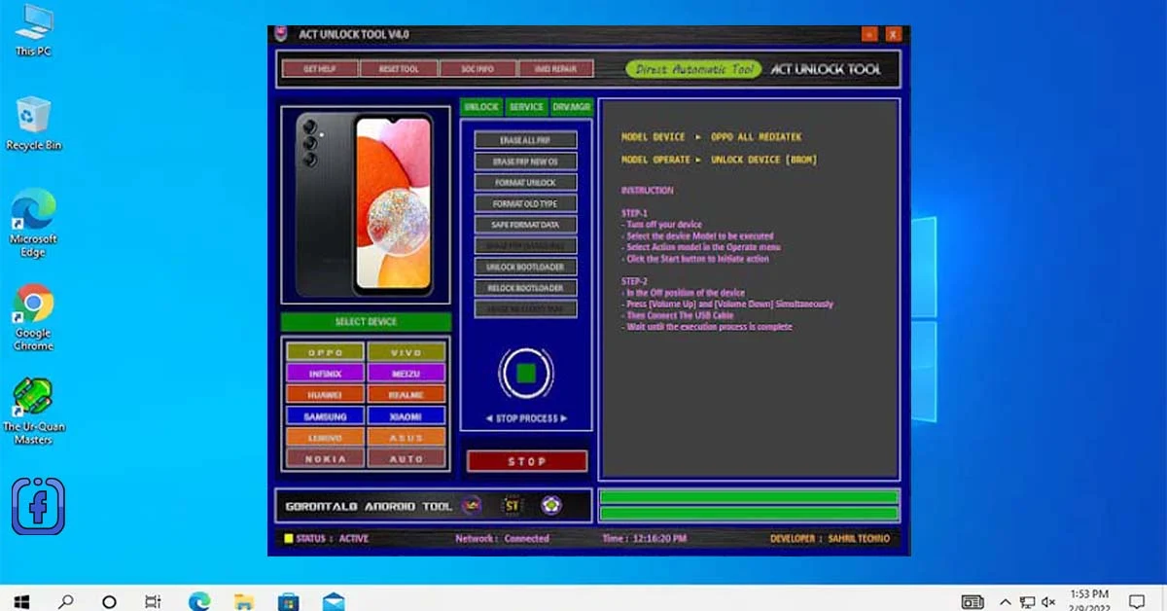
Task: Select the FORMAT OLD TYPE operation
Action: pos(526,203)
